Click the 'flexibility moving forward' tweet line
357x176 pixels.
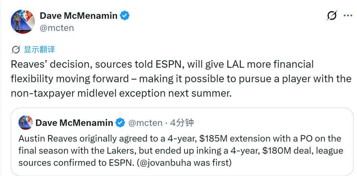click(181, 79)
